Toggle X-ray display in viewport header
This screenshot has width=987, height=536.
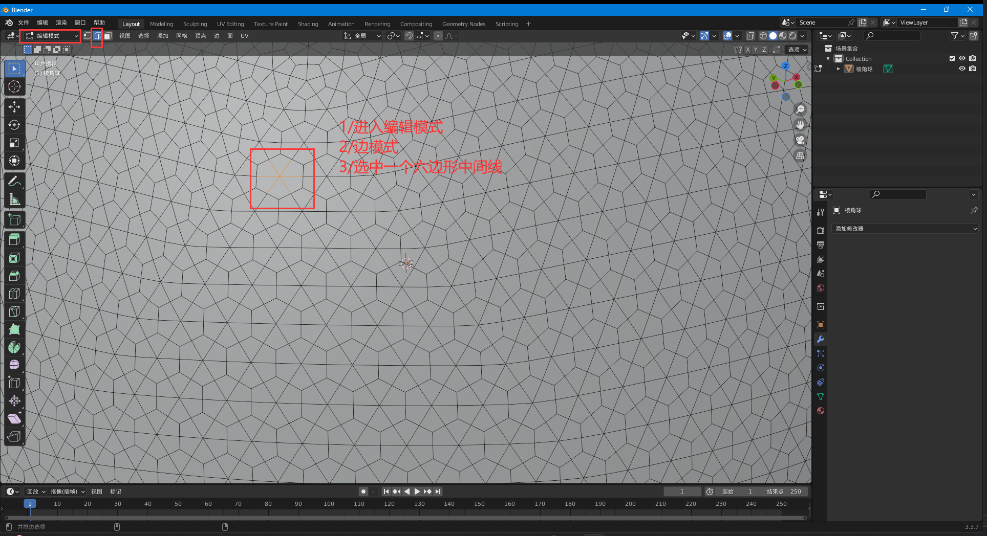coord(750,36)
